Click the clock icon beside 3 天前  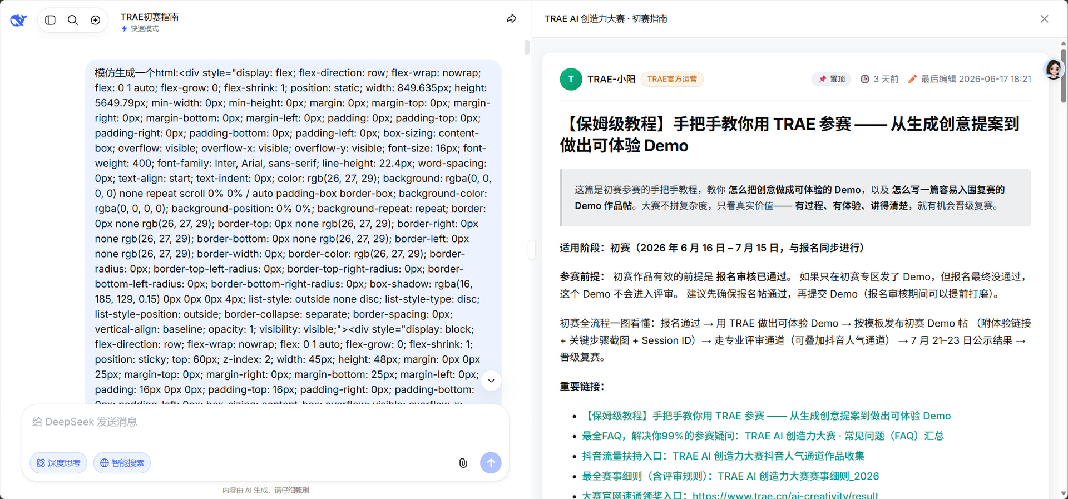(x=865, y=79)
